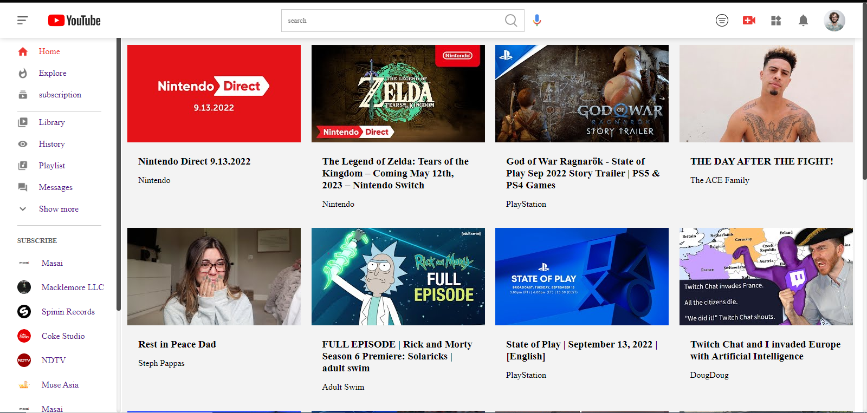Screen dimensions: 867x413
Task: Open State of Play thumbnail
Action: (582, 277)
